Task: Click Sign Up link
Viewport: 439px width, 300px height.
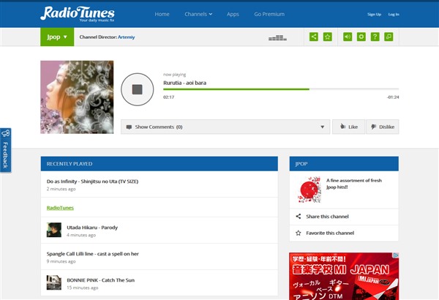Action: tap(375, 15)
